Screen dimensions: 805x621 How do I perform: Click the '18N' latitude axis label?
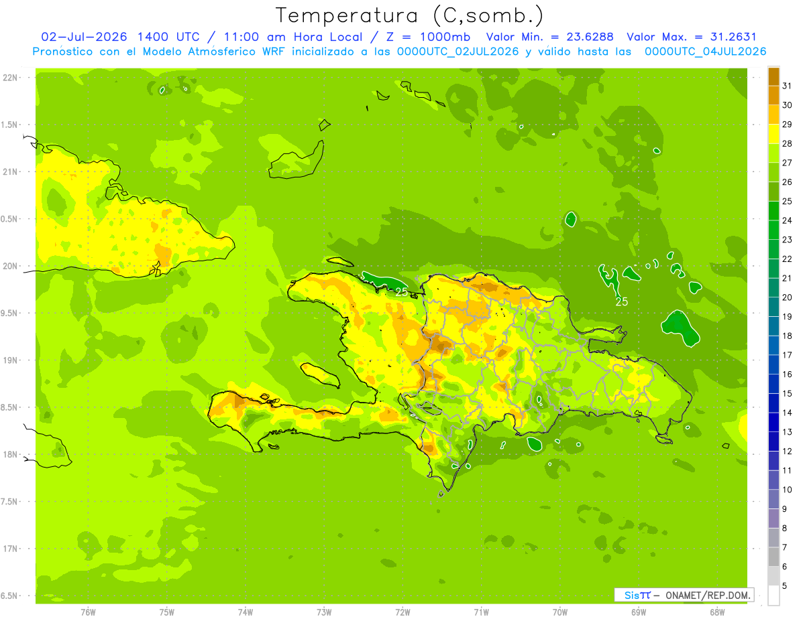pos(10,454)
